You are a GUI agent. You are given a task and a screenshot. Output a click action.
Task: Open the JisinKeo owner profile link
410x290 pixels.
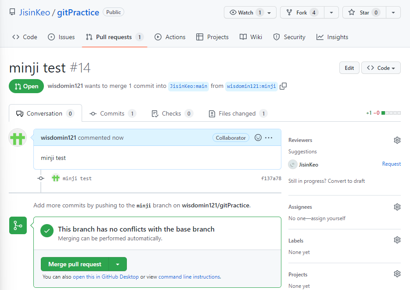[x=35, y=12]
